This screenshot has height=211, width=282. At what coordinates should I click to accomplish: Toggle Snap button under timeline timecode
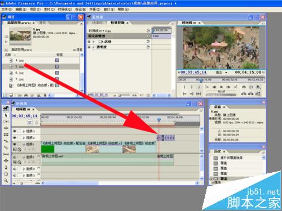tap(30, 123)
